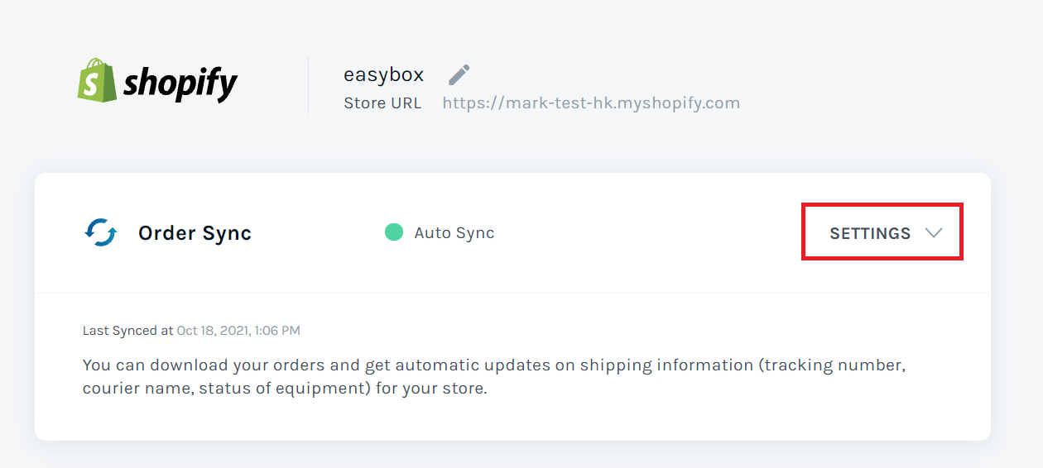Click the Order Sync circular arrows icon
This screenshot has height=468, width=1043.
(x=101, y=232)
